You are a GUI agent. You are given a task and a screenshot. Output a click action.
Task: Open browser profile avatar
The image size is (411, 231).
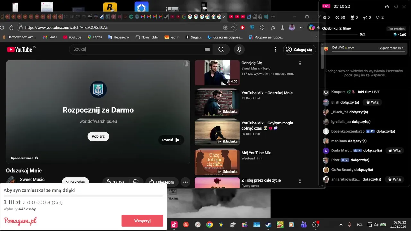click(292, 28)
